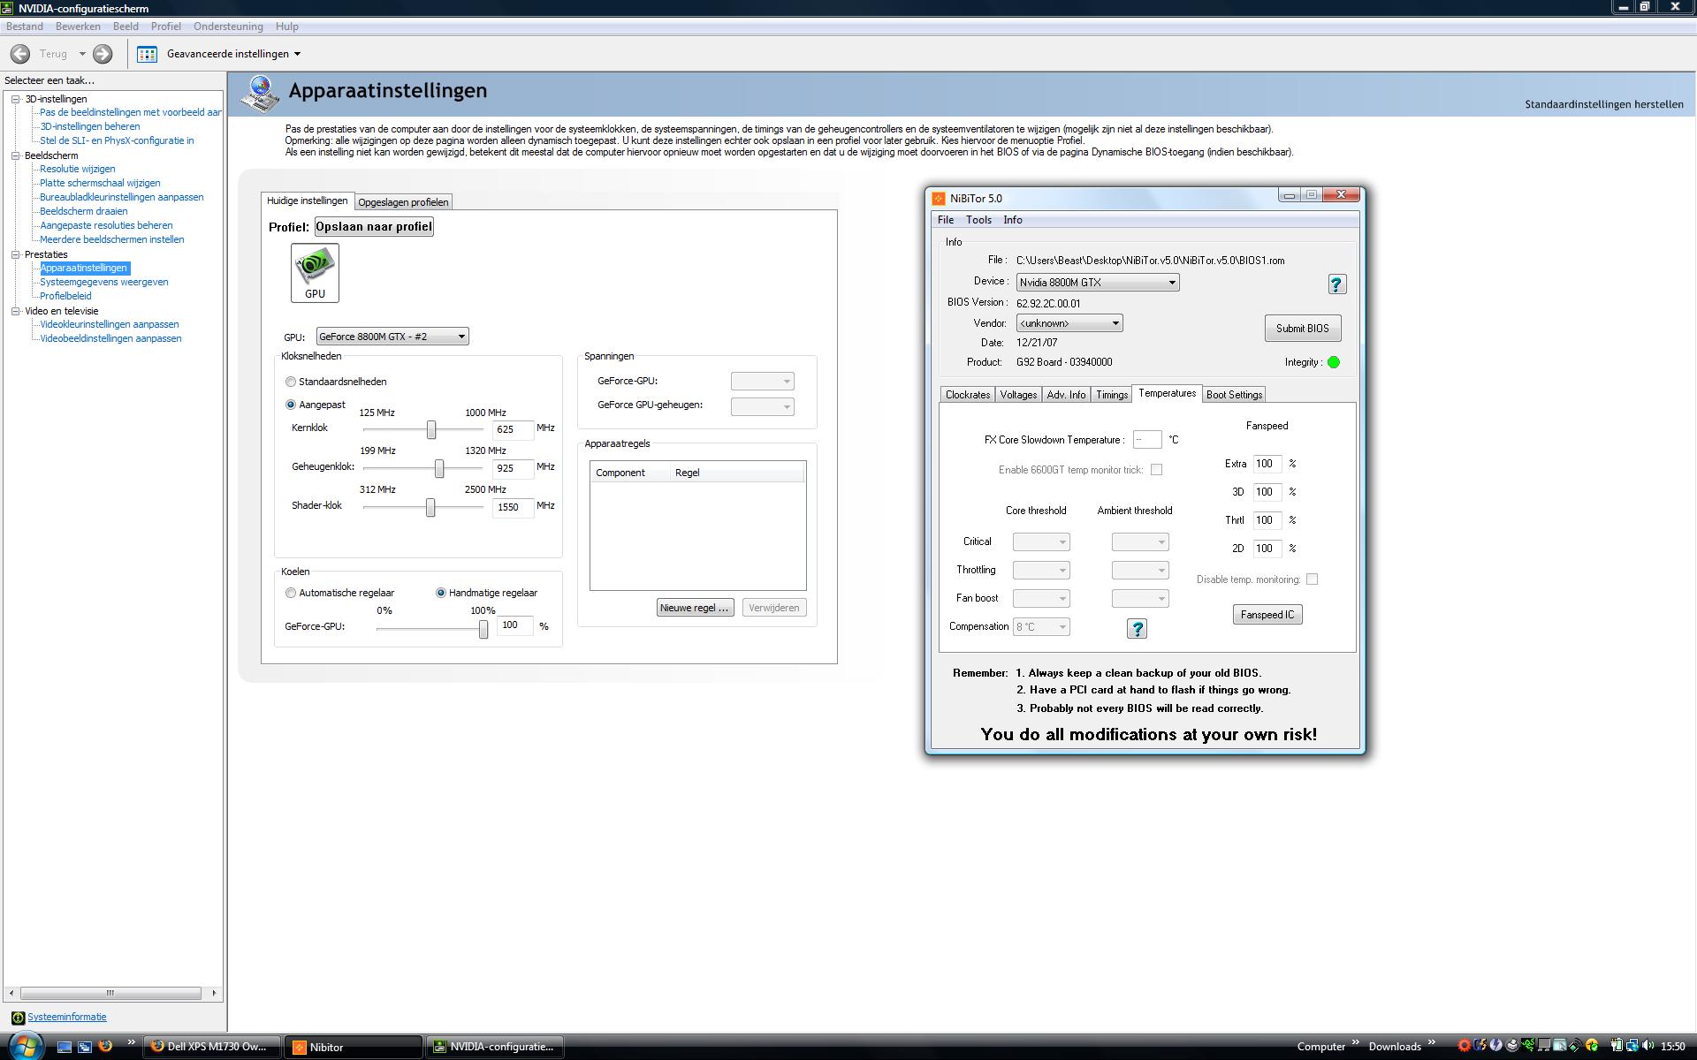
Task: Open the Vendor unknown dropdown
Action: (1069, 323)
